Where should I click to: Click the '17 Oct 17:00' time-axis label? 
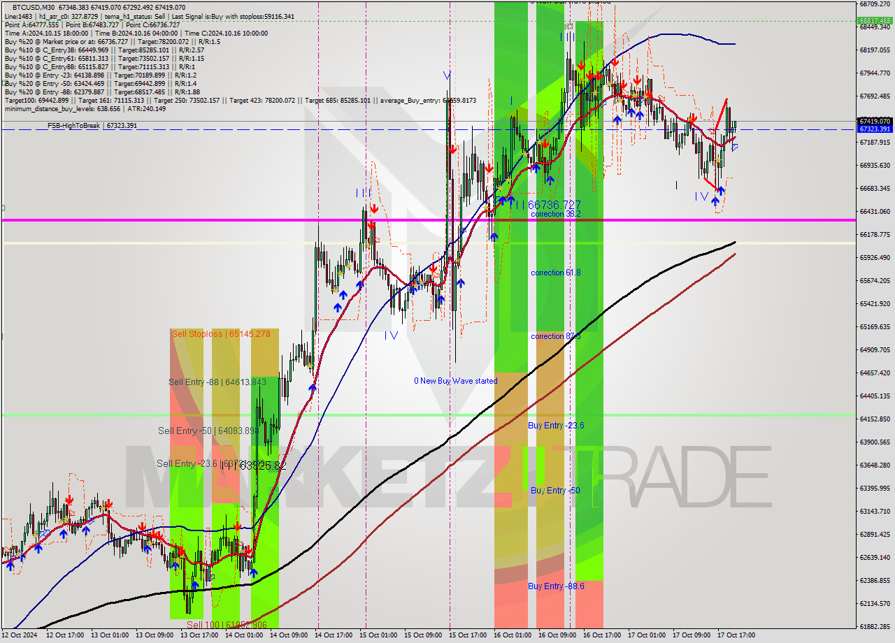tap(736, 635)
